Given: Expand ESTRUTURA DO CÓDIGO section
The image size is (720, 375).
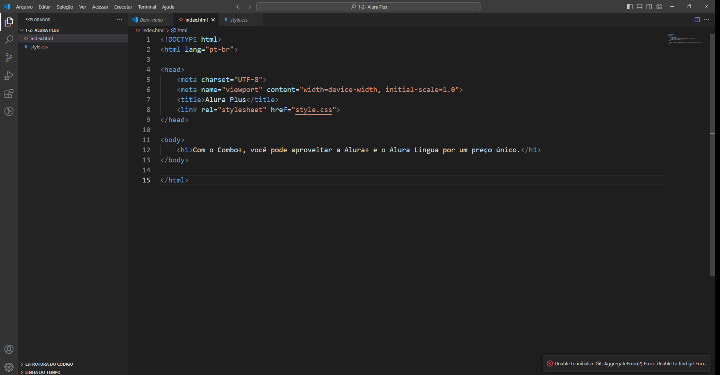Looking at the screenshot, I should (x=73, y=364).
